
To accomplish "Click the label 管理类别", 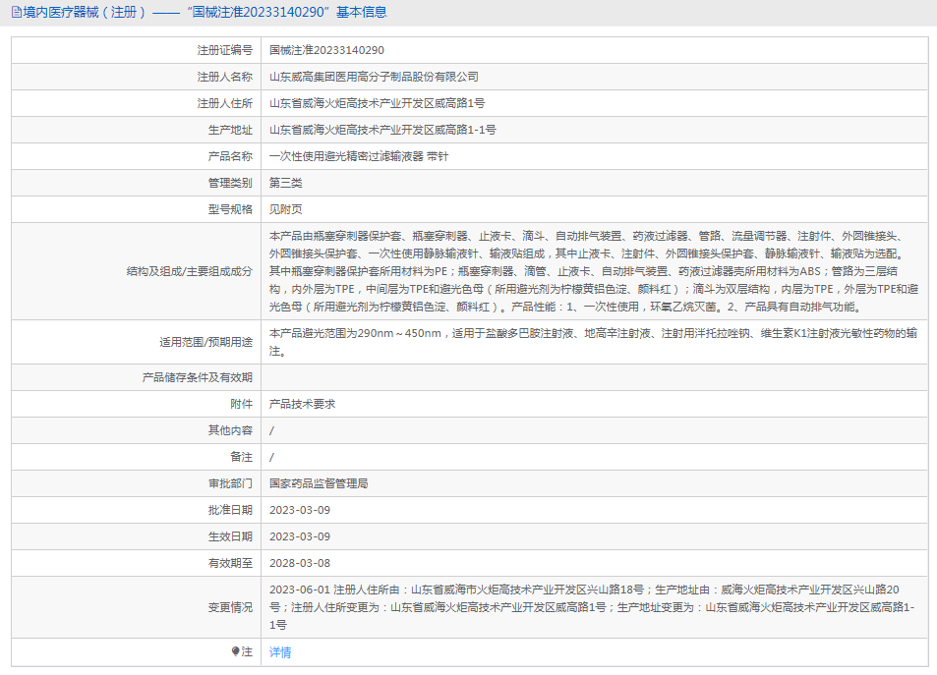I will [x=231, y=183].
